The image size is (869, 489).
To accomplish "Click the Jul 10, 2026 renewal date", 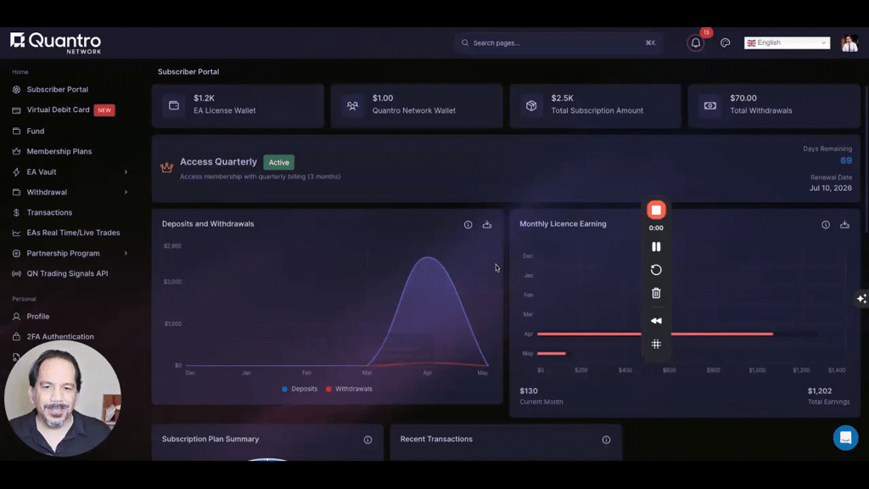I will pyautogui.click(x=830, y=188).
